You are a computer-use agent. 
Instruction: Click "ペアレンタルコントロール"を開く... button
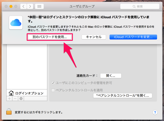(x=123, y=96)
